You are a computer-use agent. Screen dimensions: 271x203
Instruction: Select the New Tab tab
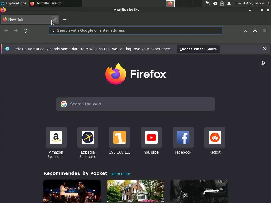tap(30, 19)
